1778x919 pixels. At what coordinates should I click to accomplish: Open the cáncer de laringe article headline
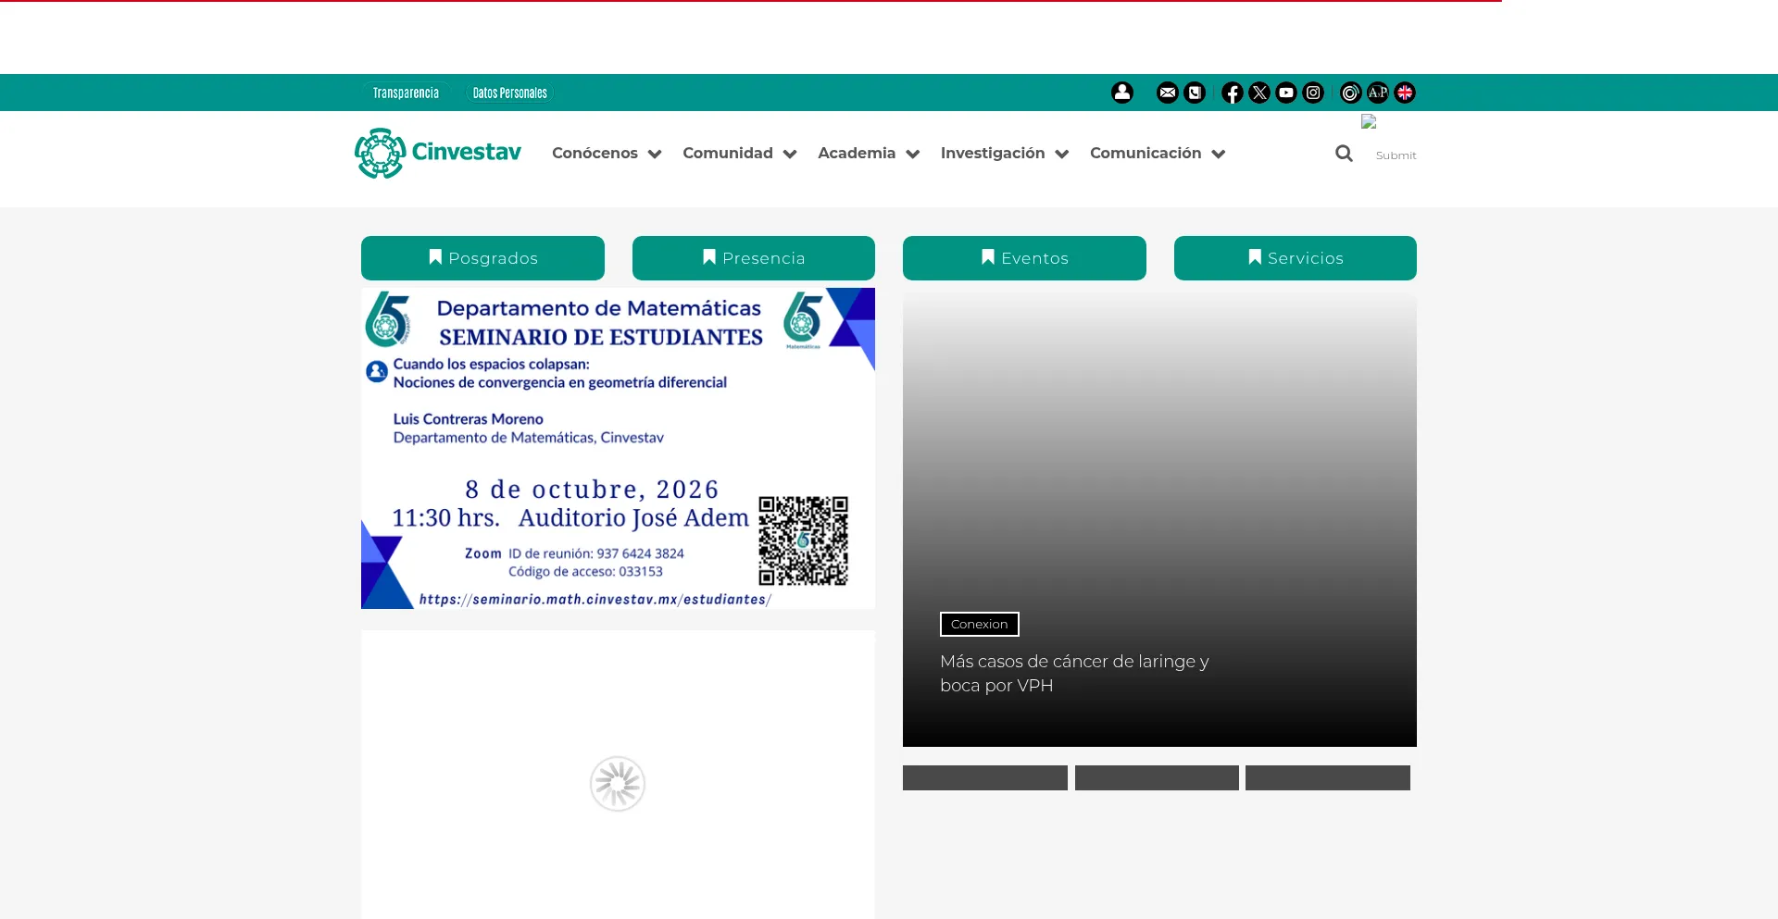[1074, 674]
